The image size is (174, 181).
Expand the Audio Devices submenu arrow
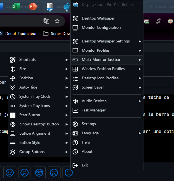coord(140,101)
